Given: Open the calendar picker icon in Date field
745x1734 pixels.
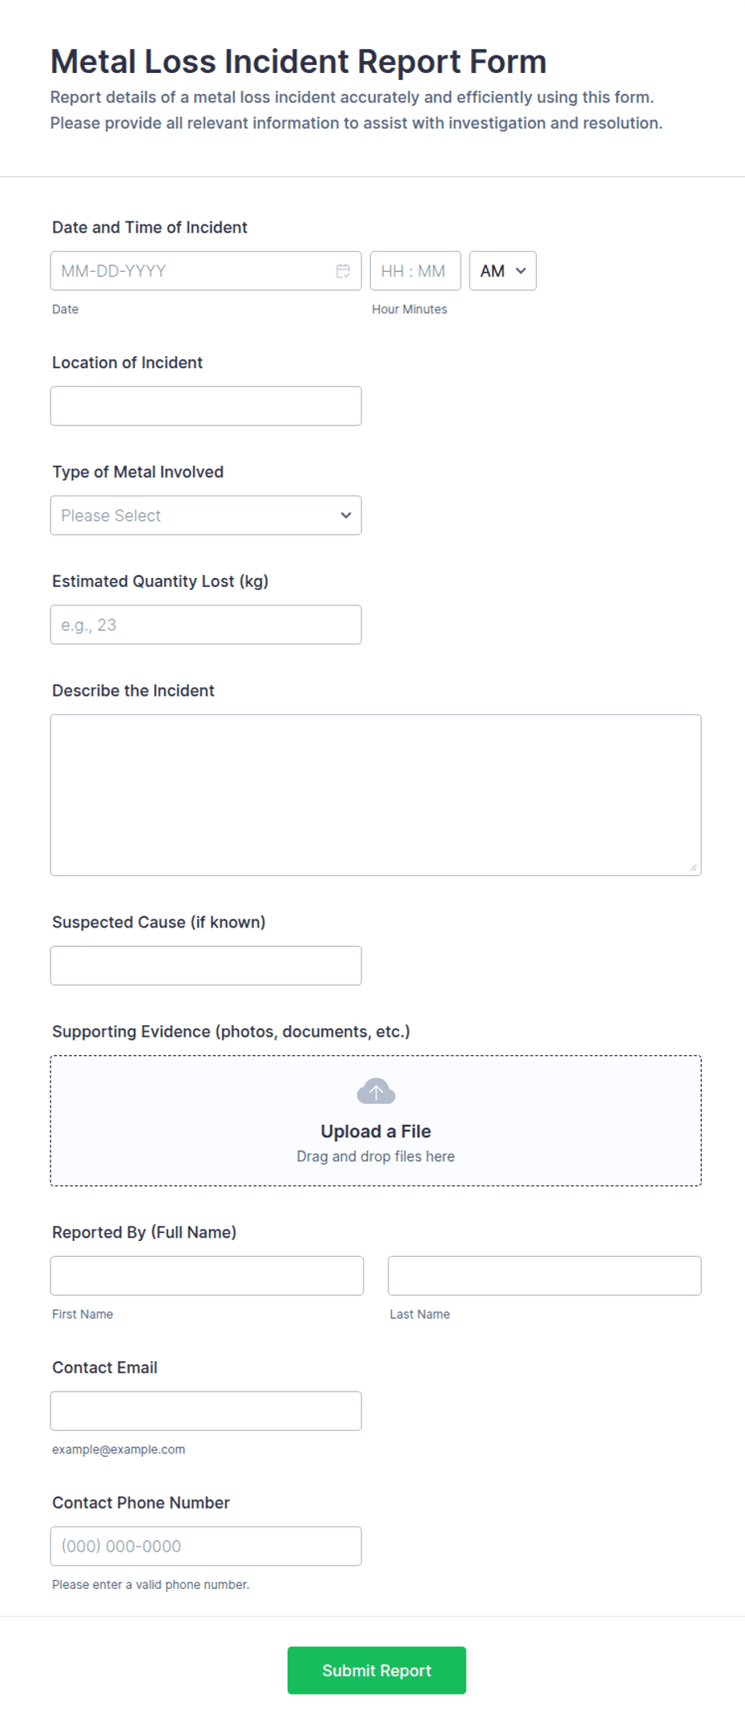Looking at the screenshot, I should (x=343, y=271).
